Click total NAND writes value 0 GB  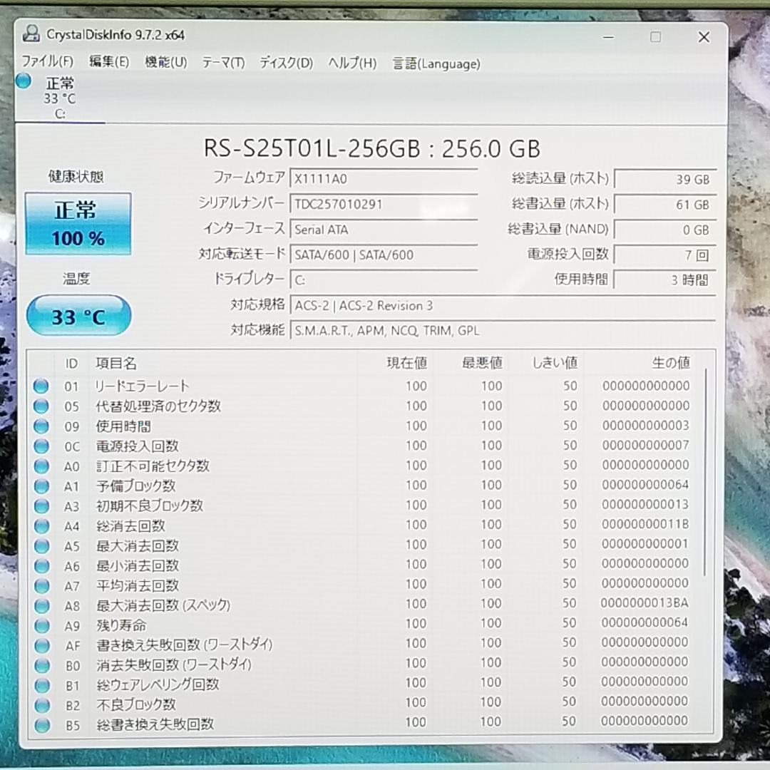click(665, 230)
